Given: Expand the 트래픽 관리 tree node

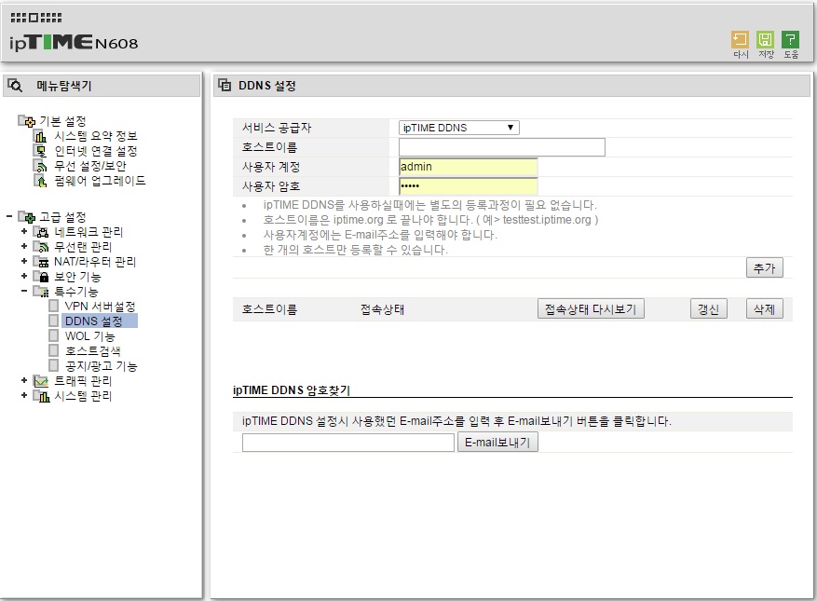Looking at the screenshot, I should 24,380.
